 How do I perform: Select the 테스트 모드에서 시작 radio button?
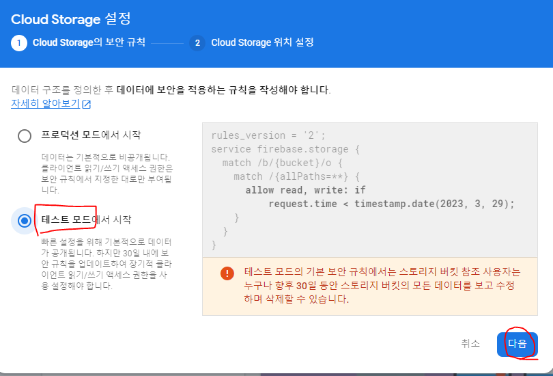[x=25, y=221]
